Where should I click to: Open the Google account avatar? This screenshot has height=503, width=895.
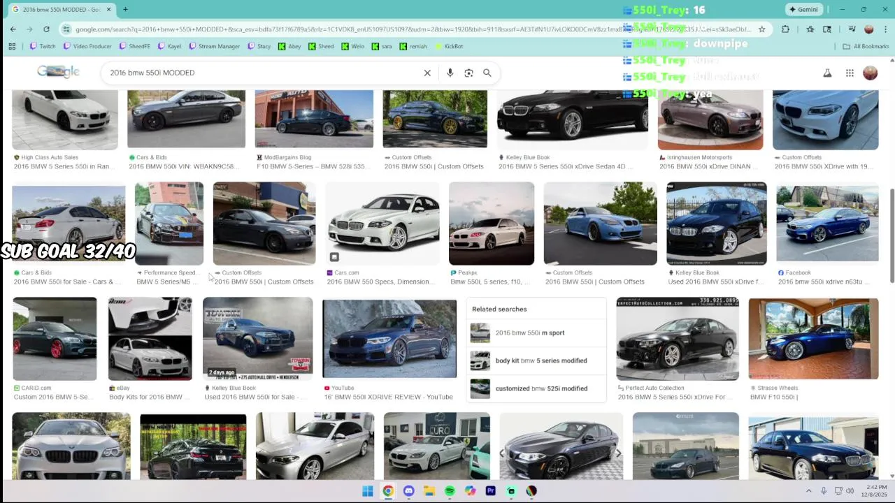[870, 73]
